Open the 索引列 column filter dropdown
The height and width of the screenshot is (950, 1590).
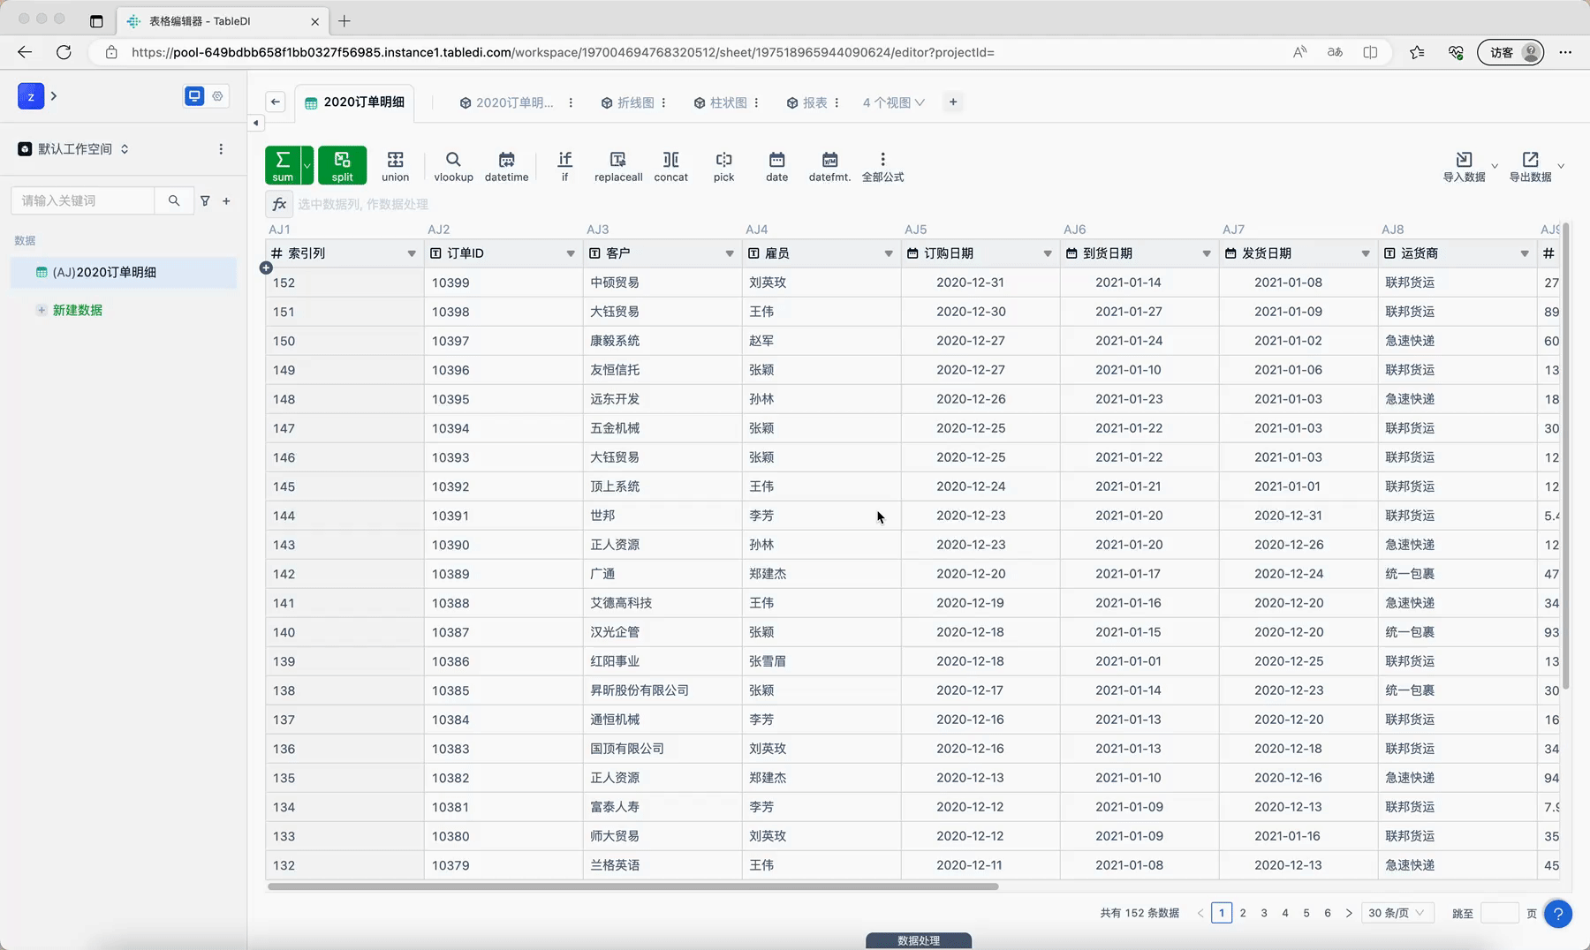point(412,253)
